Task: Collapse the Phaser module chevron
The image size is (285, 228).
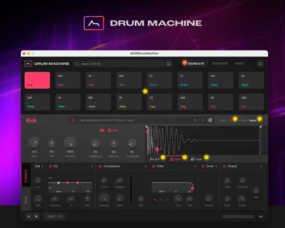Action: pos(261,166)
